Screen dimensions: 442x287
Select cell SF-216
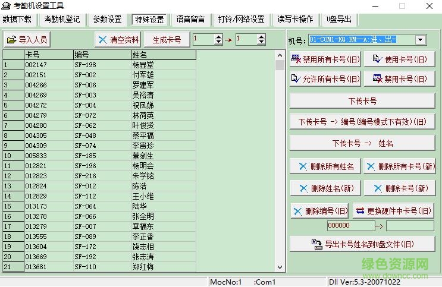pyautogui.click(x=102, y=176)
